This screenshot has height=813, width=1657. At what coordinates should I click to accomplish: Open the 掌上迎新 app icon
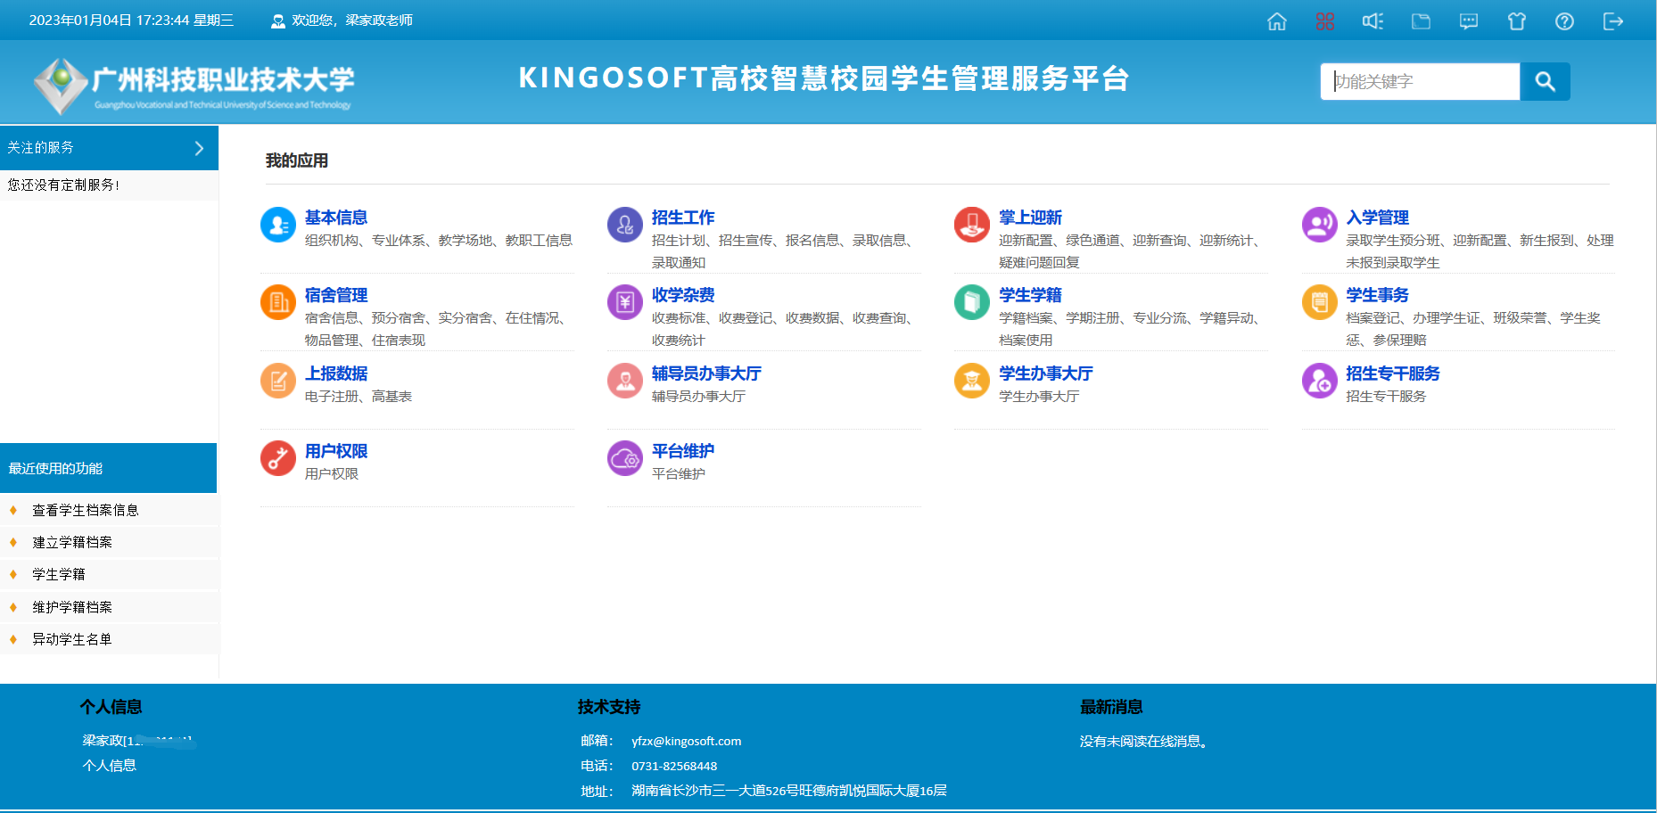[x=972, y=225]
